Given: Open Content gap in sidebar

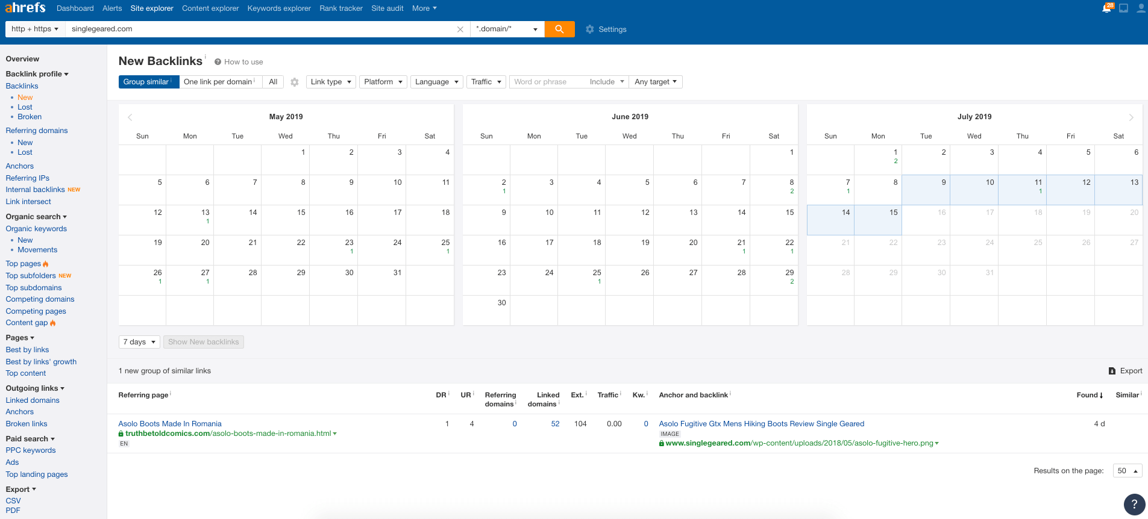Looking at the screenshot, I should 27,323.
